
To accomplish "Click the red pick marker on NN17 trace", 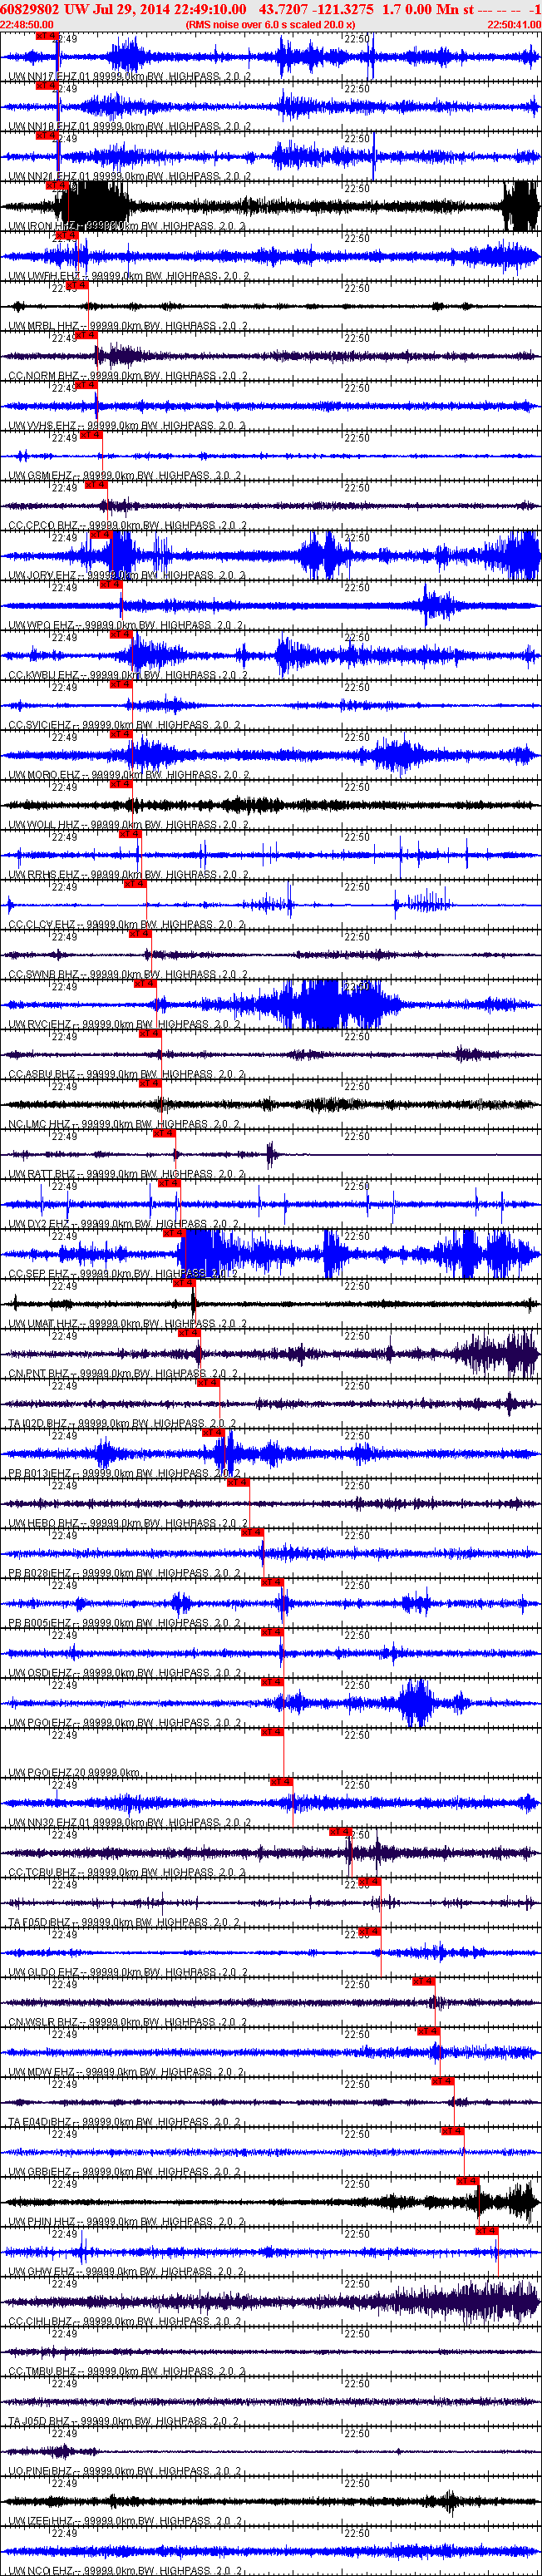I will tap(46, 36).
